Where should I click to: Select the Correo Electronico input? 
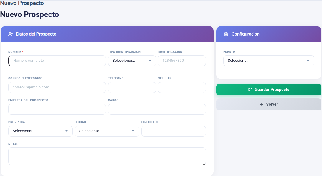click(x=57, y=87)
